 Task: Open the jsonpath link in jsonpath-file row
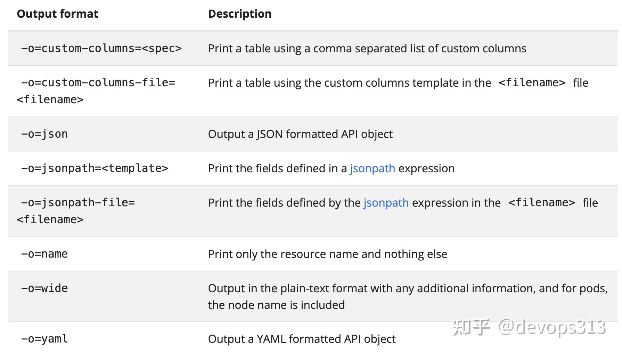386,203
